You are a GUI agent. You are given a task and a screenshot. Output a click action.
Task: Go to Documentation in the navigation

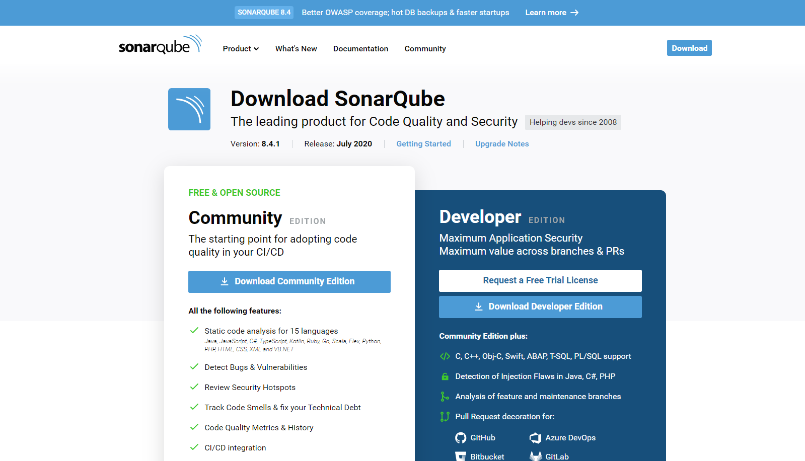tap(360, 49)
